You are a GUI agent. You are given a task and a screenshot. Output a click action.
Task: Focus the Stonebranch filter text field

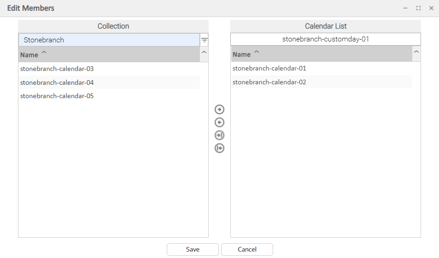point(109,40)
